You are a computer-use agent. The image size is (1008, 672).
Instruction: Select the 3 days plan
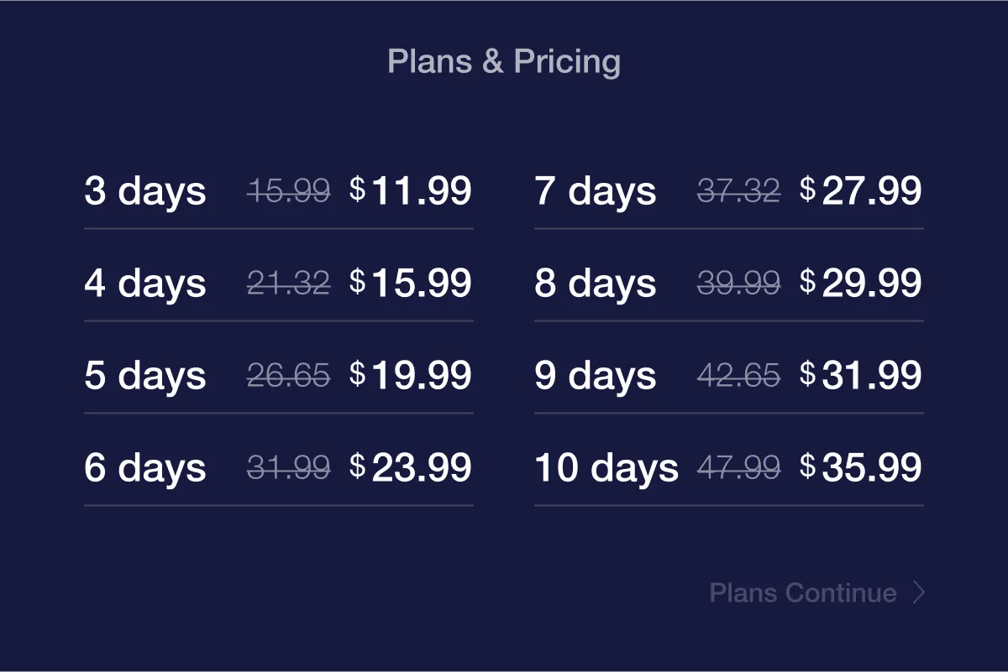278,191
